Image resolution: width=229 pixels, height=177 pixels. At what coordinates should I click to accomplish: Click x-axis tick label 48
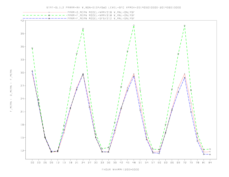(134, 163)
